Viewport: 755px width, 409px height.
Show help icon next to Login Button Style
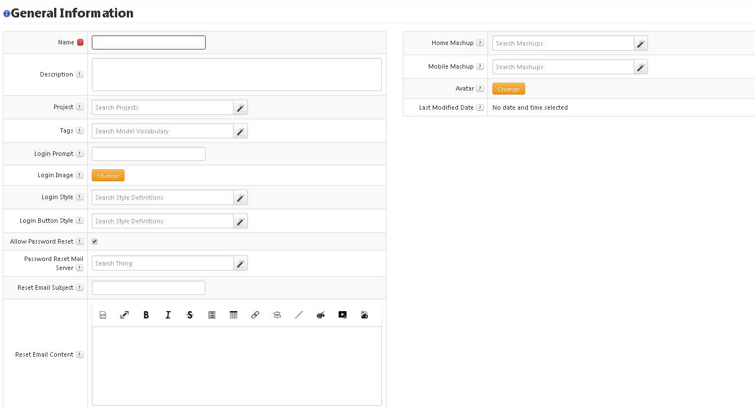(x=80, y=221)
